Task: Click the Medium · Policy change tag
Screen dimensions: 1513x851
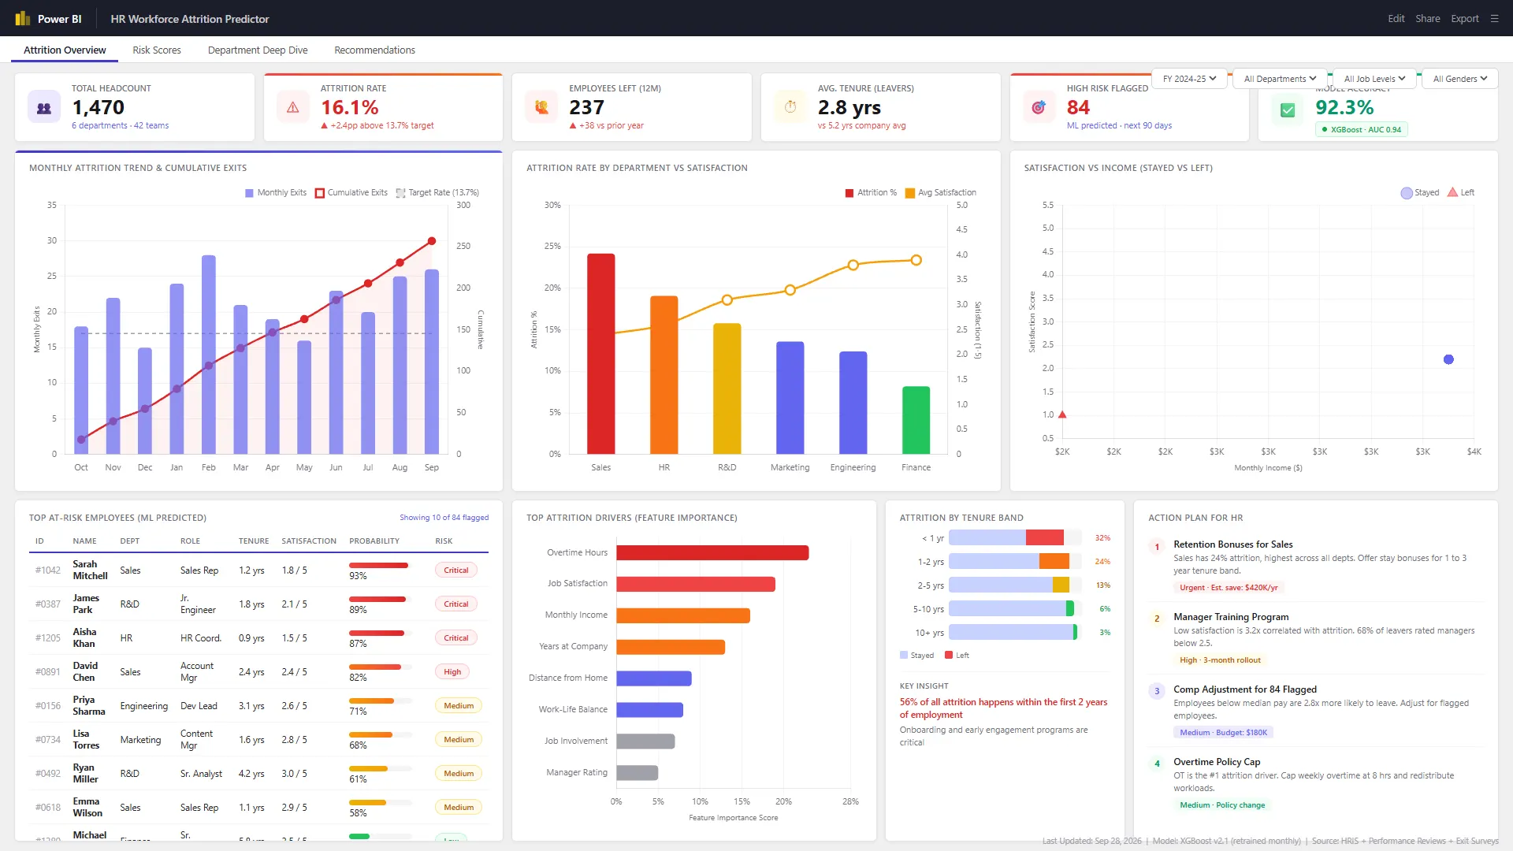Action: pos(1222,805)
